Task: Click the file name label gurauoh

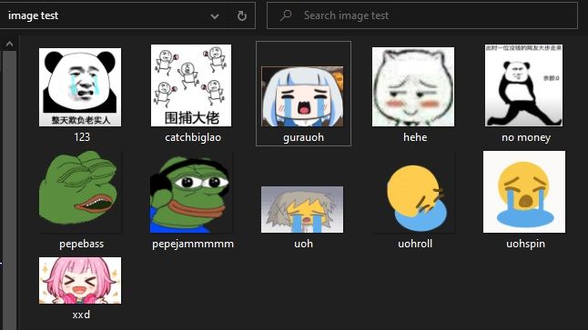Action: pos(303,137)
